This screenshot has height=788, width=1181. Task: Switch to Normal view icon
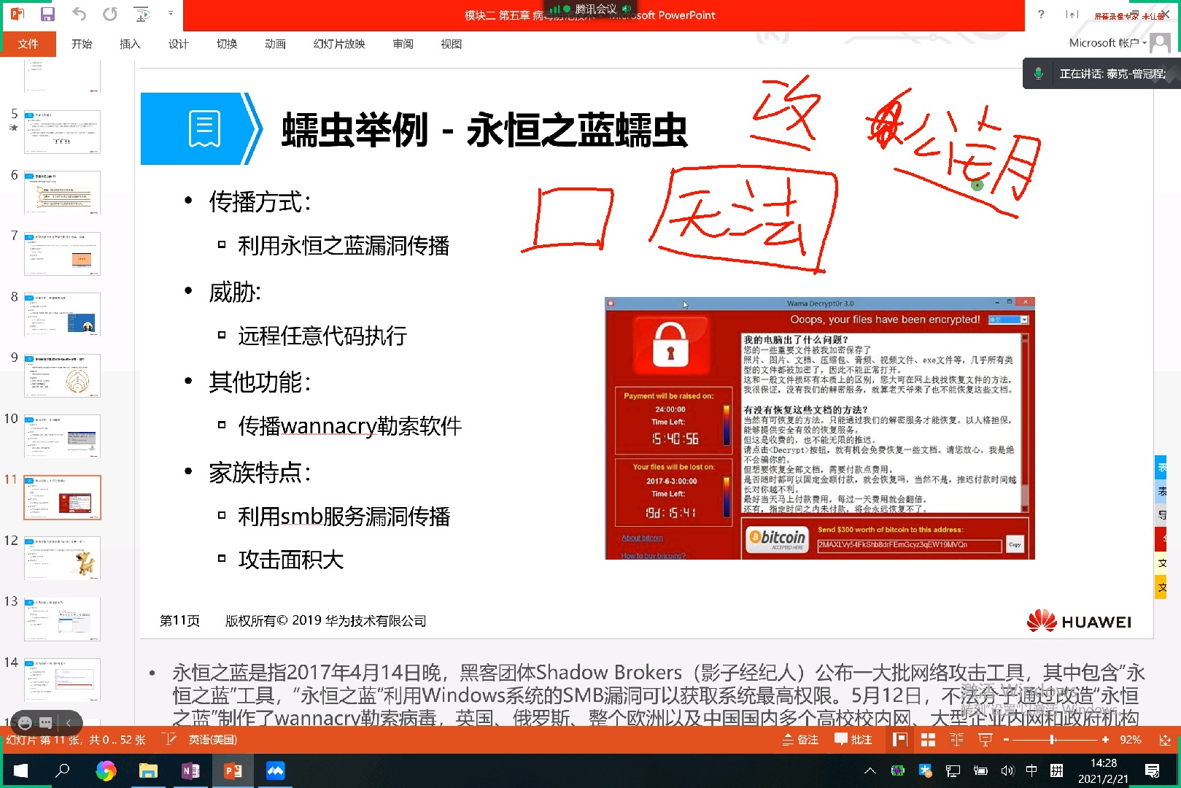899,740
